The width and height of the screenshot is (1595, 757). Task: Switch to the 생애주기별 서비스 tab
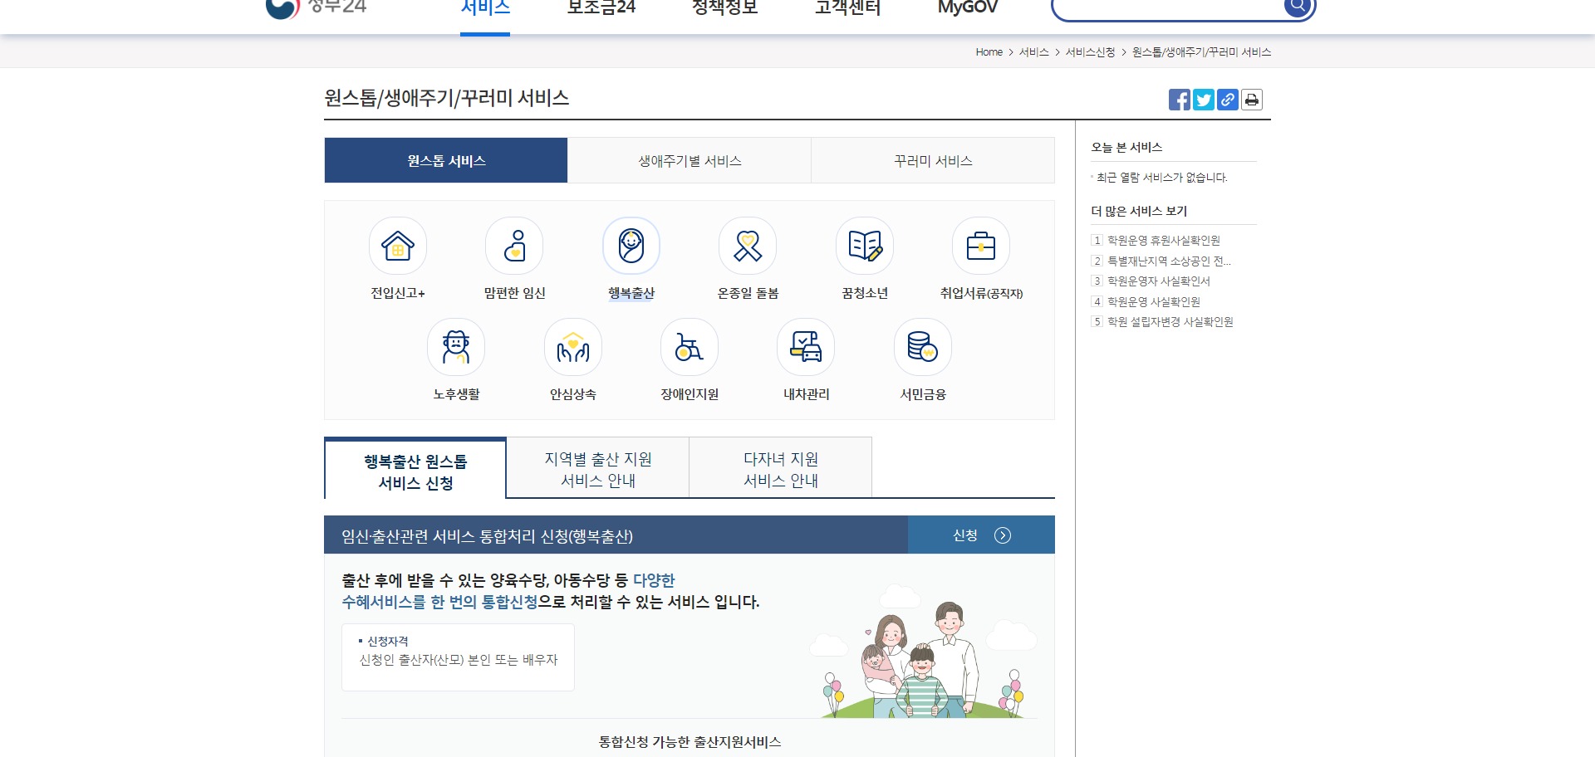689,160
